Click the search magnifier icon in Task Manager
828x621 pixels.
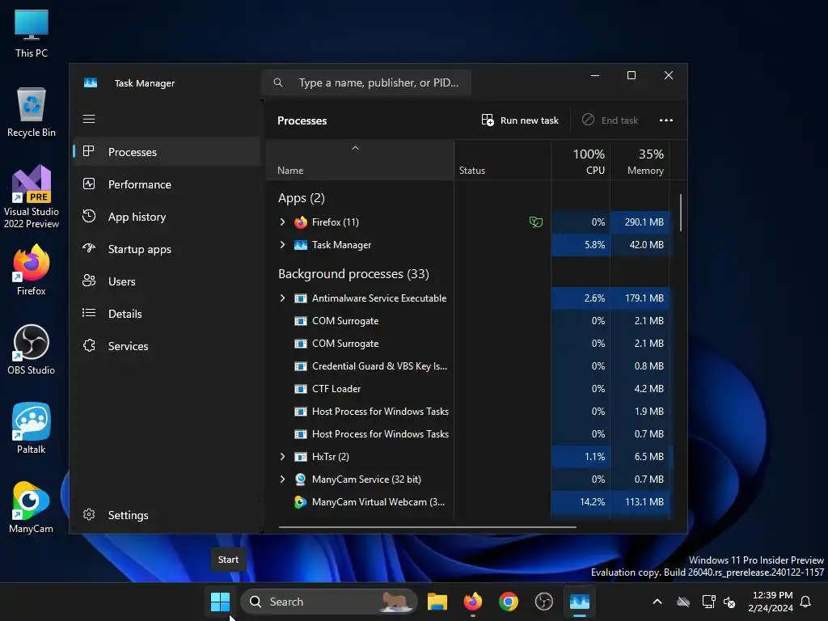(x=278, y=82)
